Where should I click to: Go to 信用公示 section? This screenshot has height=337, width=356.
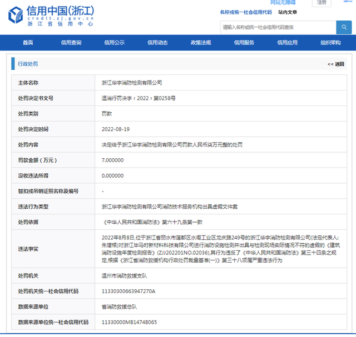pyautogui.click(x=115, y=43)
